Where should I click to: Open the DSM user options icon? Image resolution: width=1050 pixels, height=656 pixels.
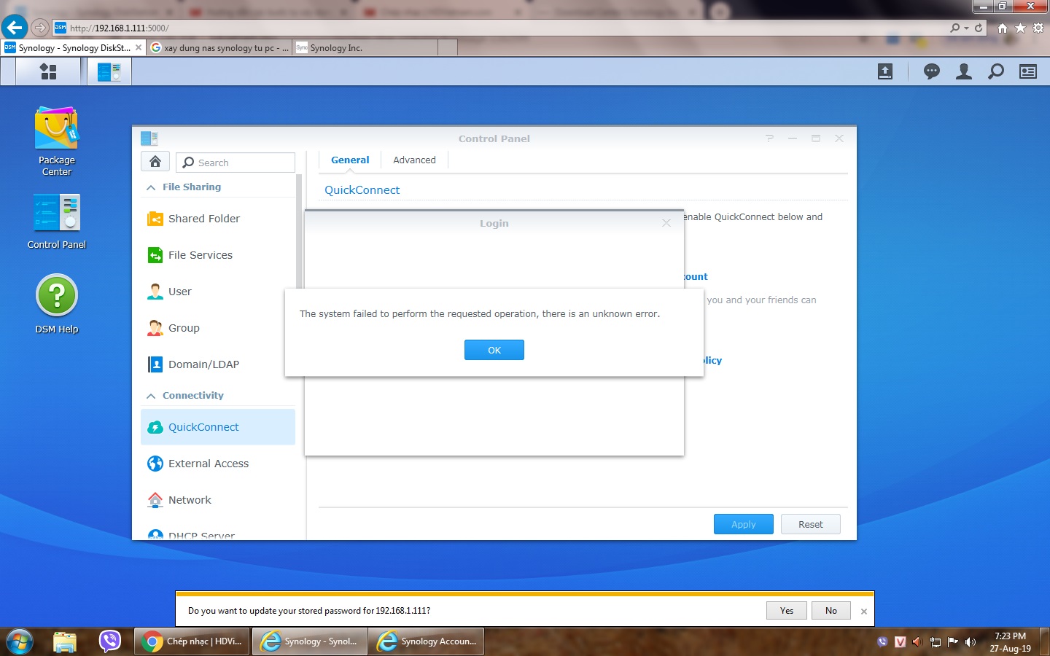tap(964, 71)
